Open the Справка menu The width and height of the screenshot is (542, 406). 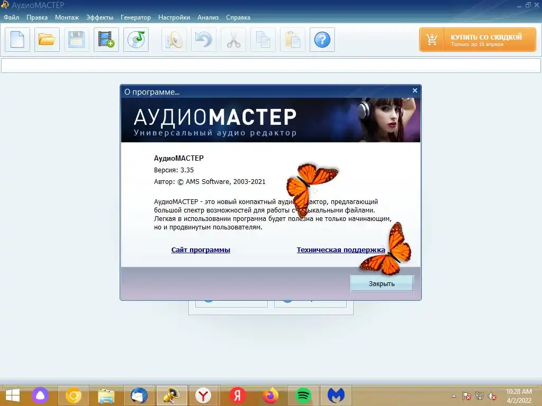pyautogui.click(x=238, y=17)
